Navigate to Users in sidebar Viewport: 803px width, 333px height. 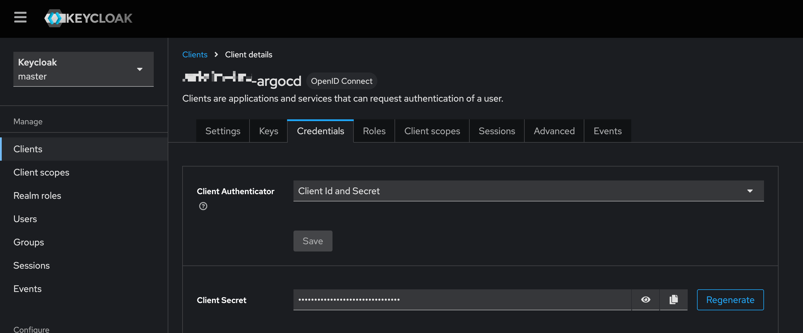[x=25, y=219]
